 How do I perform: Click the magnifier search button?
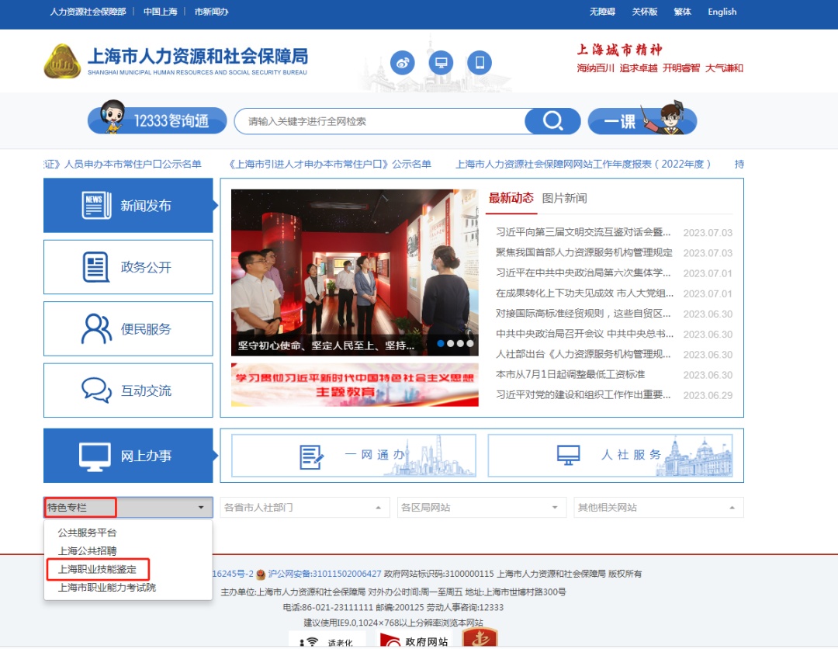tap(552, 121)
